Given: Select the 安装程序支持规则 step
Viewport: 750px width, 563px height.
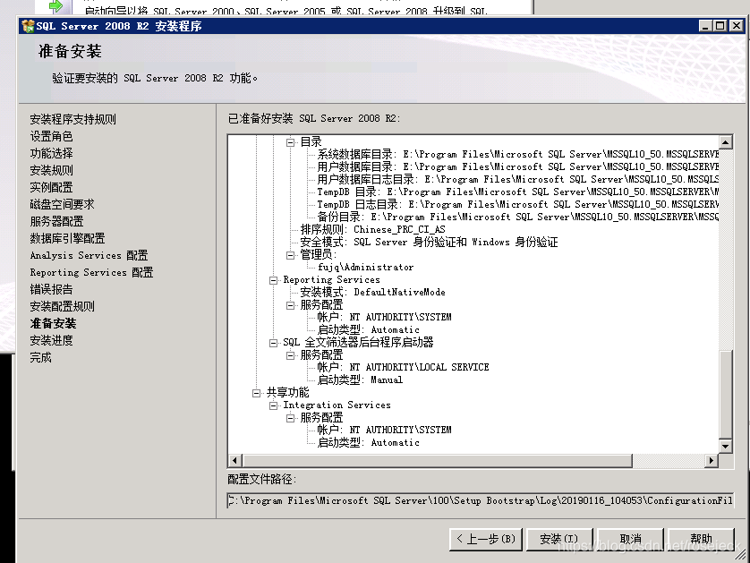Looking at the screenshot, I should coord(73,119).
